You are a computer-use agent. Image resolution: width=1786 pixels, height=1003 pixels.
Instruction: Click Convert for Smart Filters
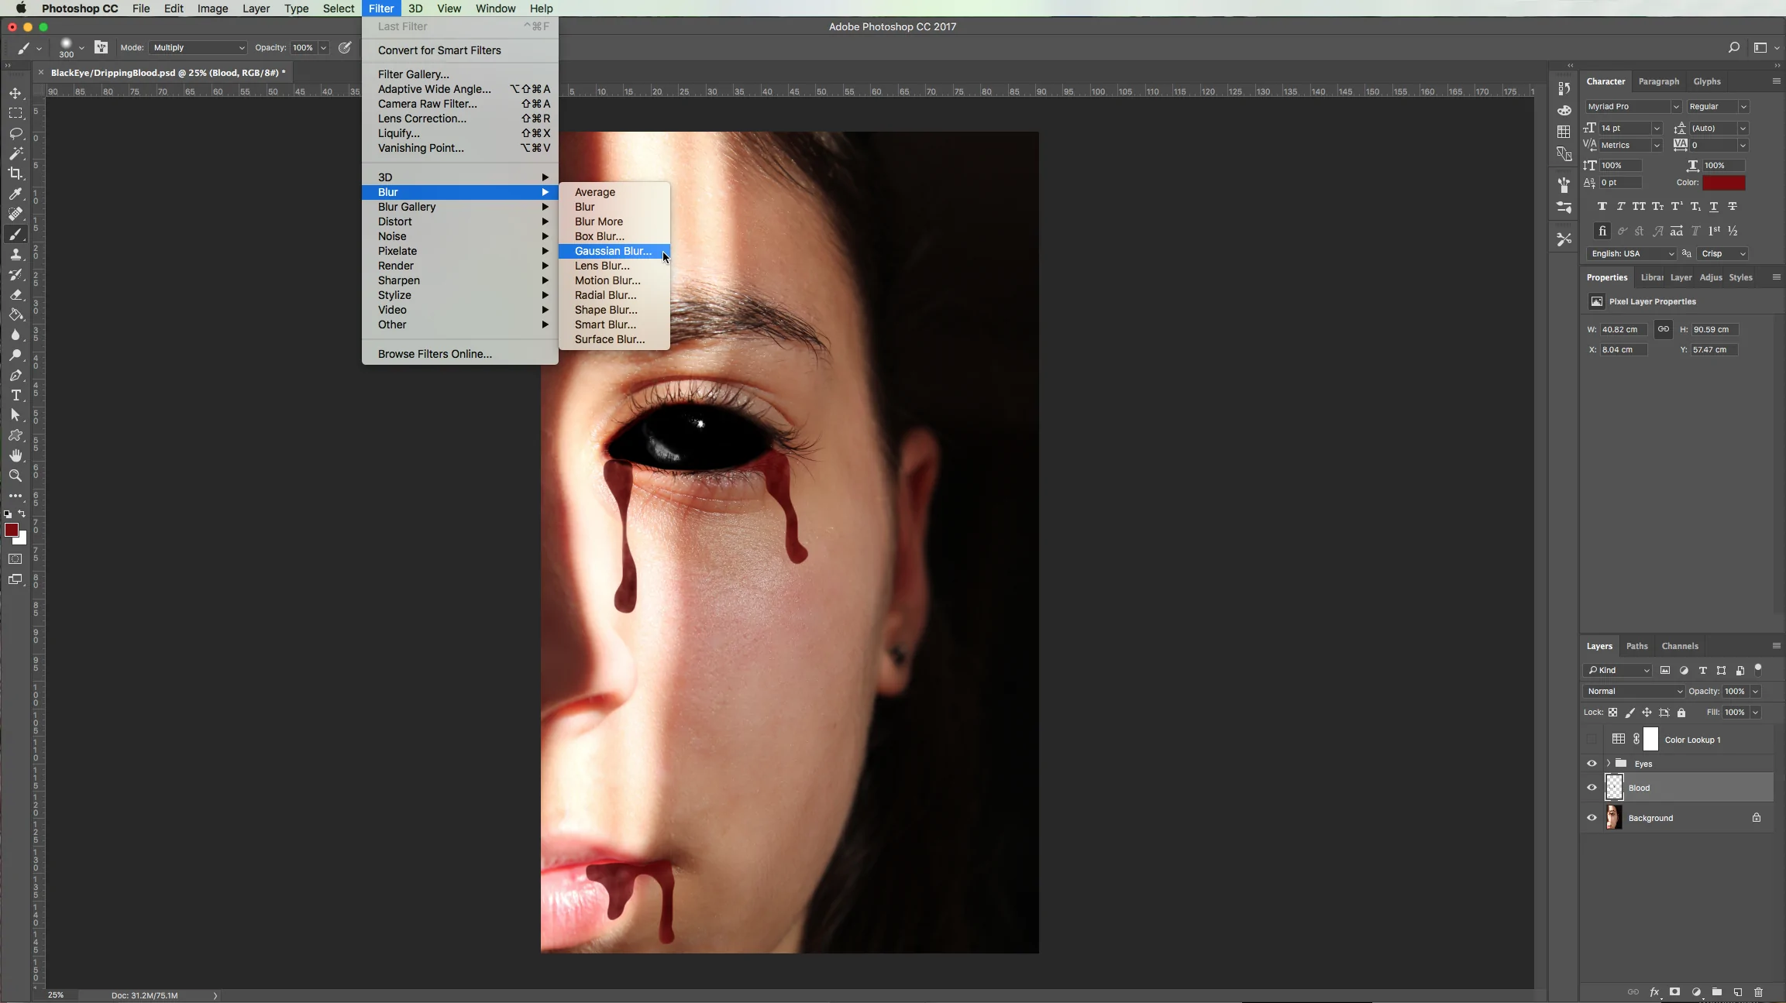460,50
